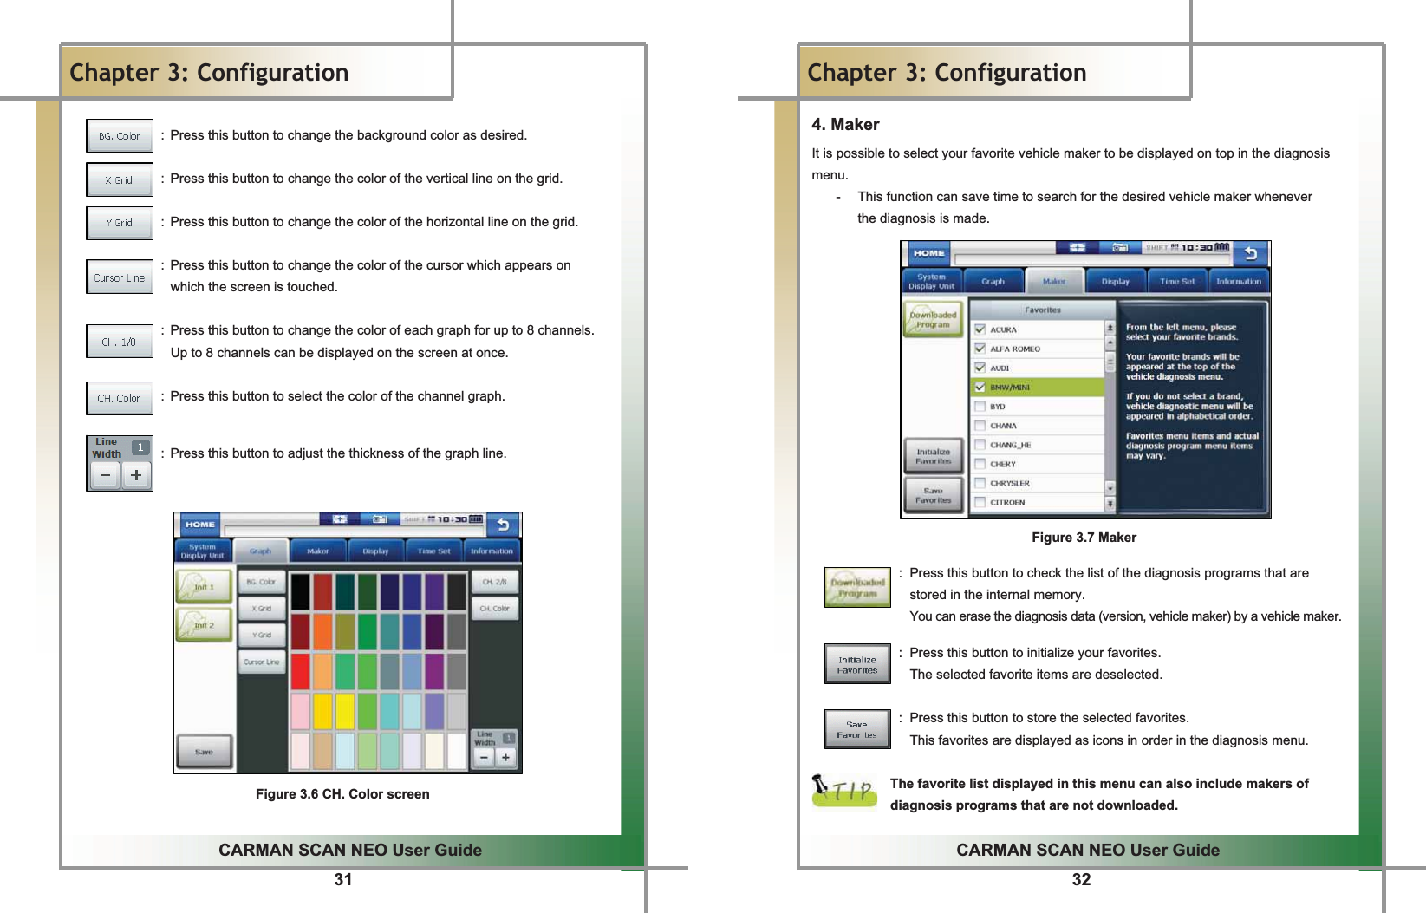Check the ACURA favorite checkbox

980,329
